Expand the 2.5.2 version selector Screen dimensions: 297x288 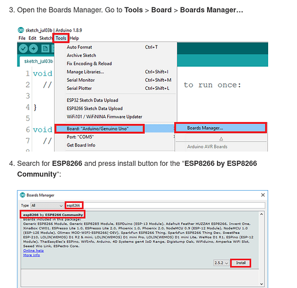point(221,263)
